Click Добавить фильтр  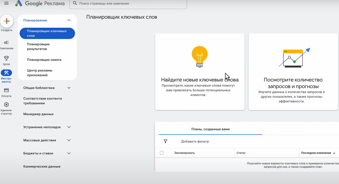[195, 141]
